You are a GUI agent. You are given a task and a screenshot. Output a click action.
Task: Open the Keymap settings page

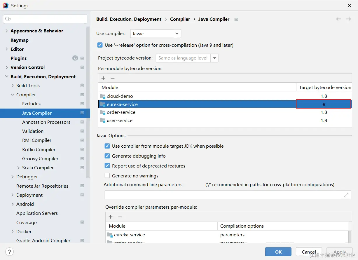pos(20,40)
